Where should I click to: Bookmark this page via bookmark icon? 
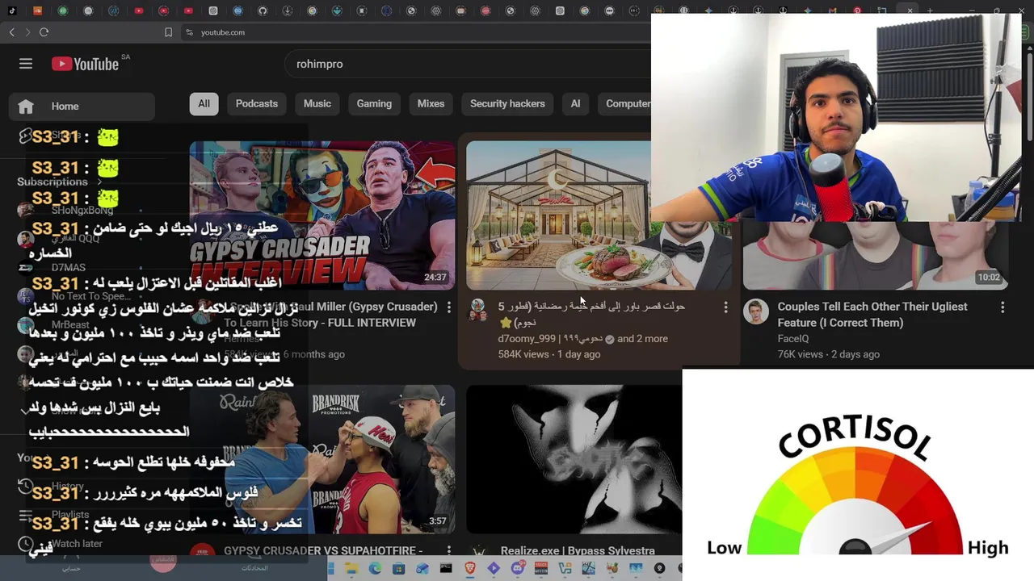coord(168,32)
